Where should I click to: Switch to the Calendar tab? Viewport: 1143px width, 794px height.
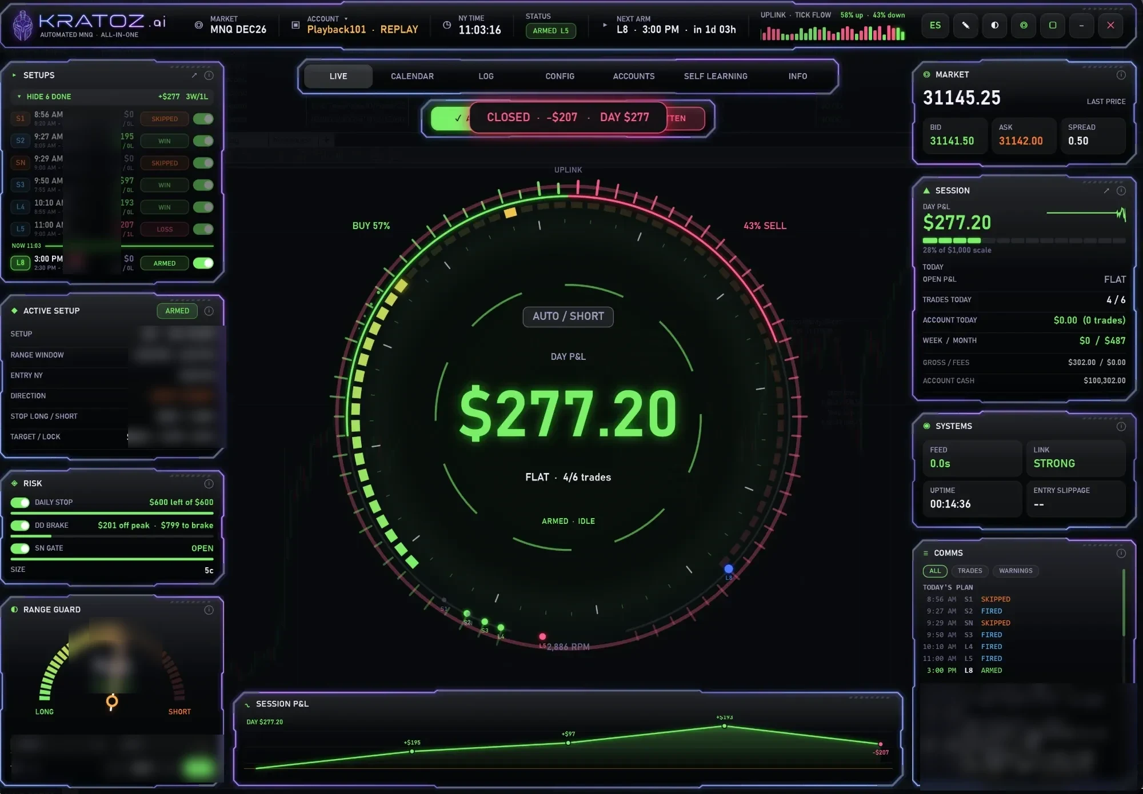[412, 77]
